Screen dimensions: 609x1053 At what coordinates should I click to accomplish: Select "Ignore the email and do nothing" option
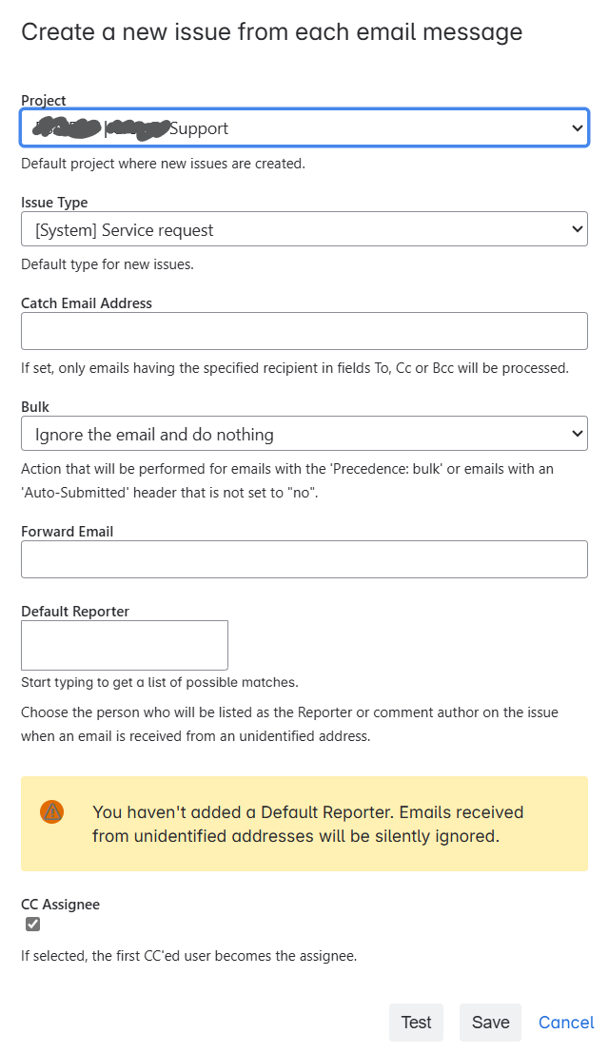click(x=304, y=433)
